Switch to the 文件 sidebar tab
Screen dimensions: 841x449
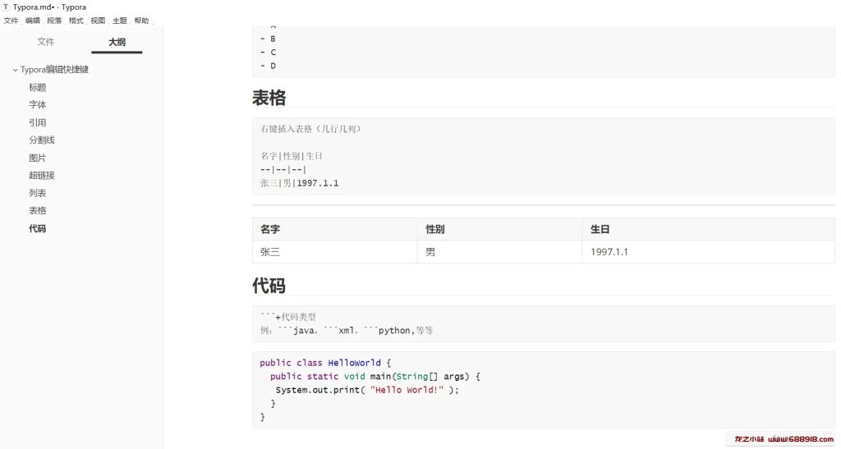[46, 42]
